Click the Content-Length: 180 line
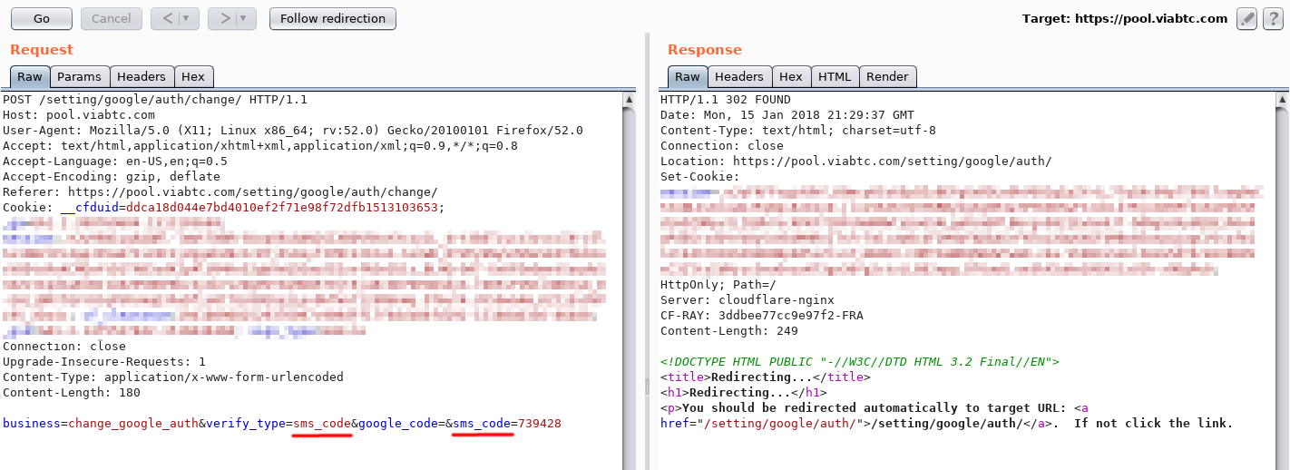Viewport: 1290px width, 470px height. 72,393
